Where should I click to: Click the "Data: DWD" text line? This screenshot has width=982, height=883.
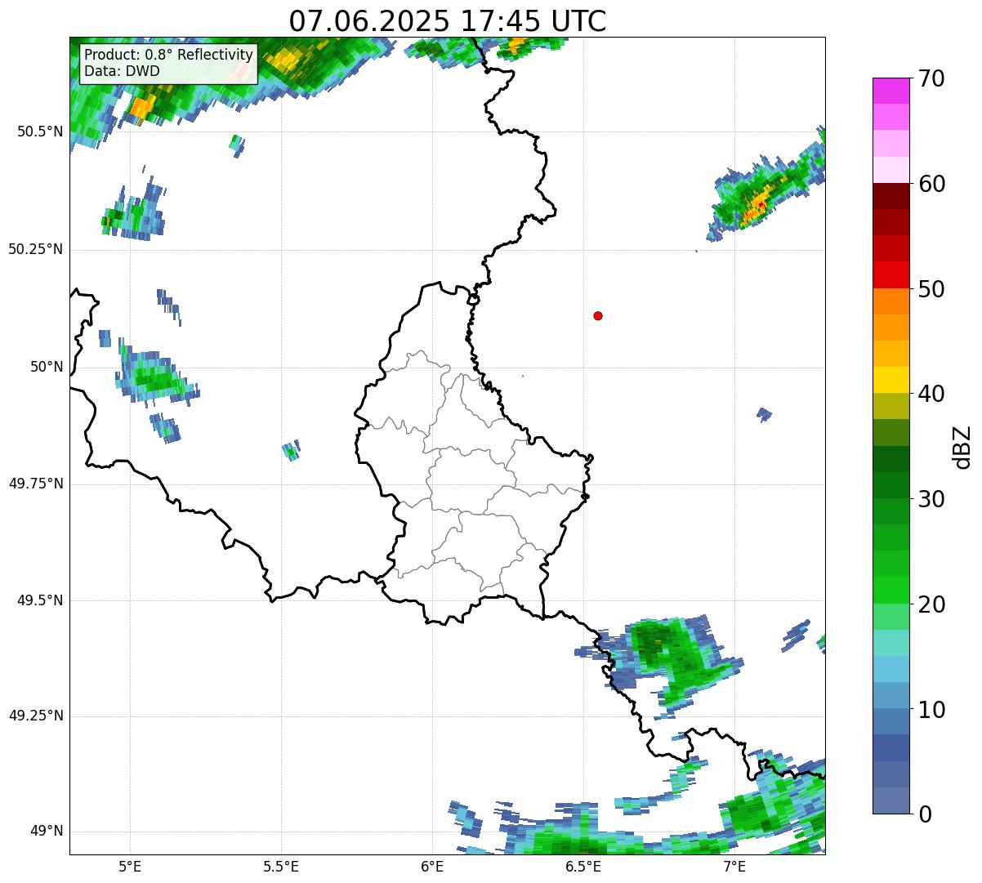tap(122, 71)
